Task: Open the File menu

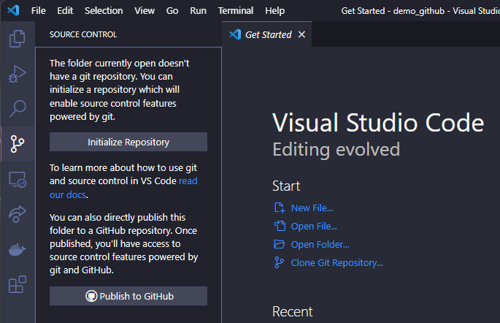Action: (x=39, y=11)
